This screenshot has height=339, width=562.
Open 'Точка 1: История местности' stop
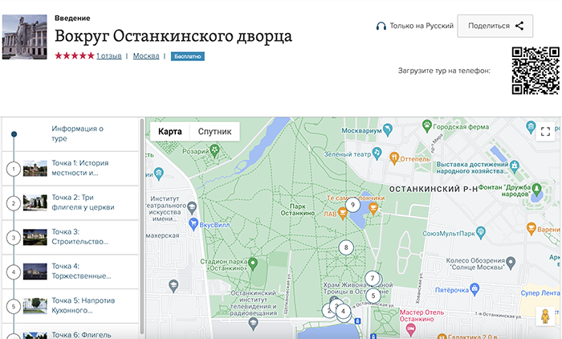click(71, 169)
